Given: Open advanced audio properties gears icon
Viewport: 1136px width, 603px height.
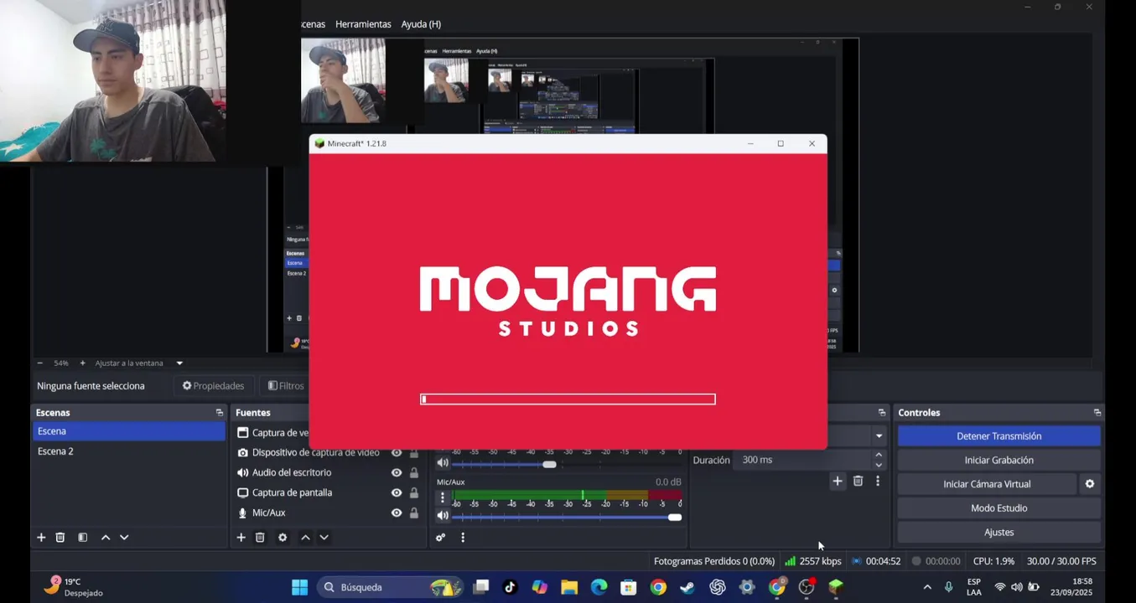Looking at the screenshot, I should pyautogui.click(x=440, y=538).
